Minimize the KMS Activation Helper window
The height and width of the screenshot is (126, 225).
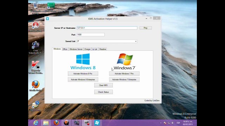click(x=146, y=18)
